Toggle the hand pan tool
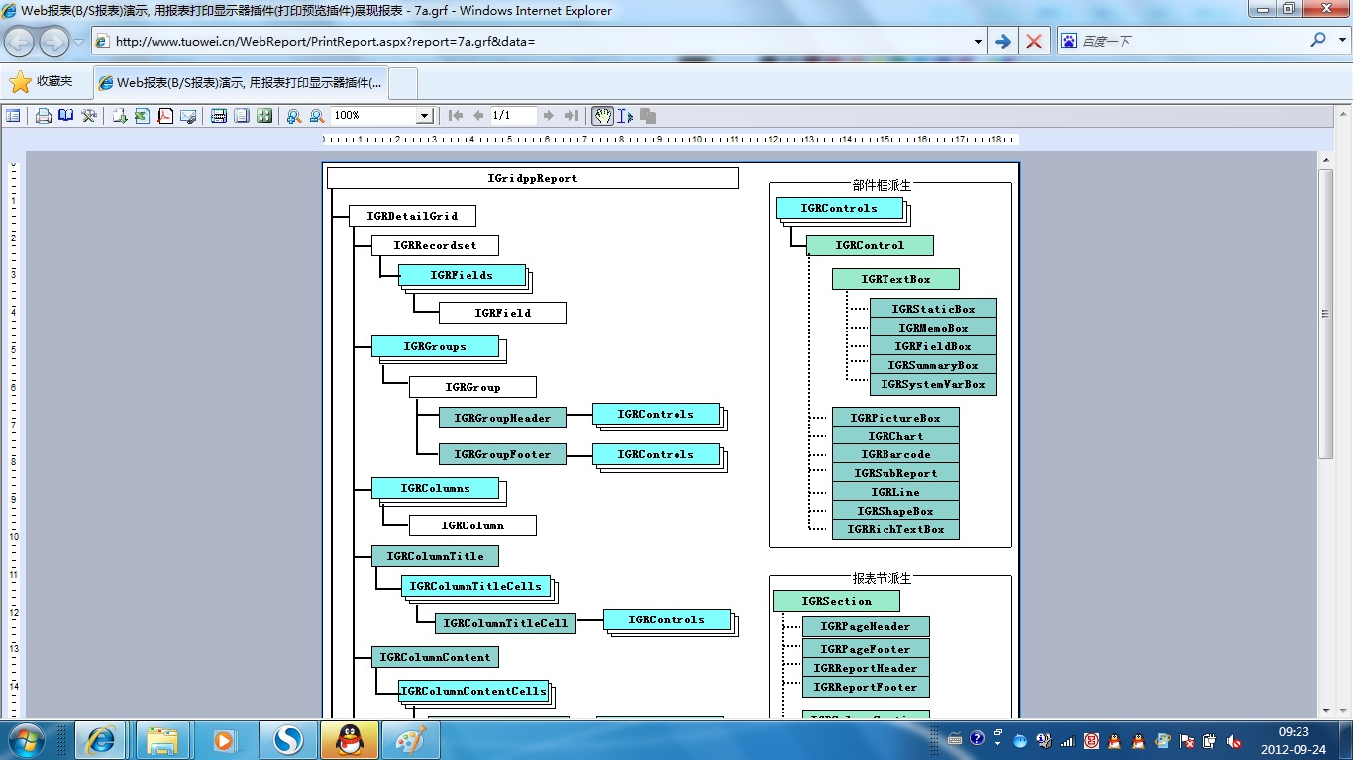1353x760 pixels. click(x=602, y=116)
